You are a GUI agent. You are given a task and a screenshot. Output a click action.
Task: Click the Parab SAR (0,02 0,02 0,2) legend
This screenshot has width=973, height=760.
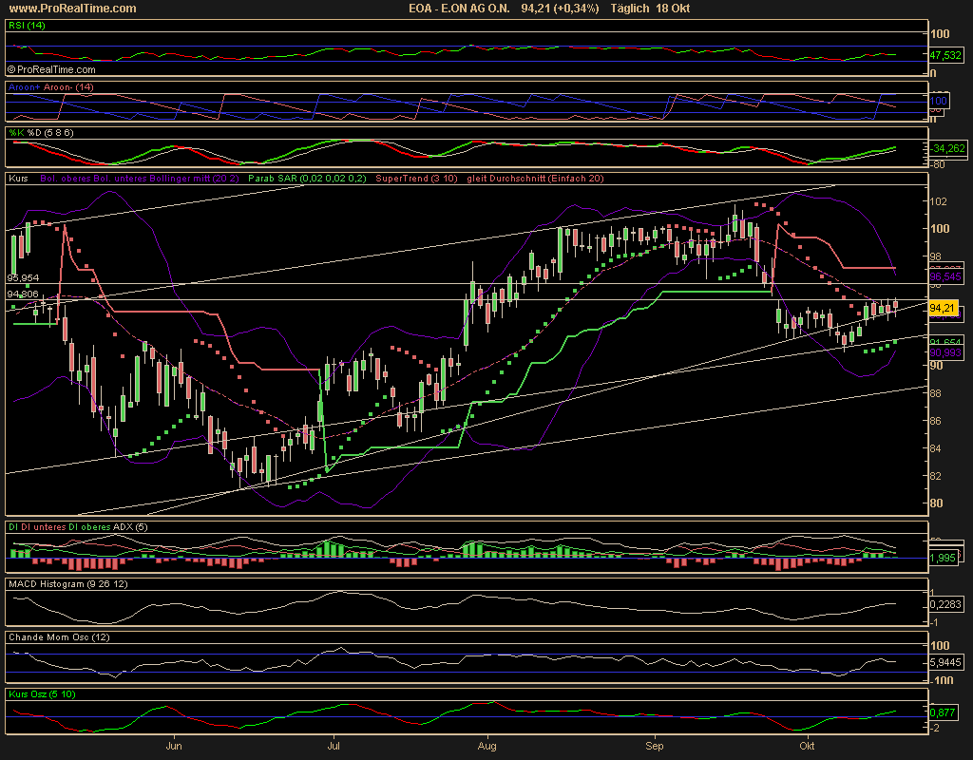tap(307, 179)
